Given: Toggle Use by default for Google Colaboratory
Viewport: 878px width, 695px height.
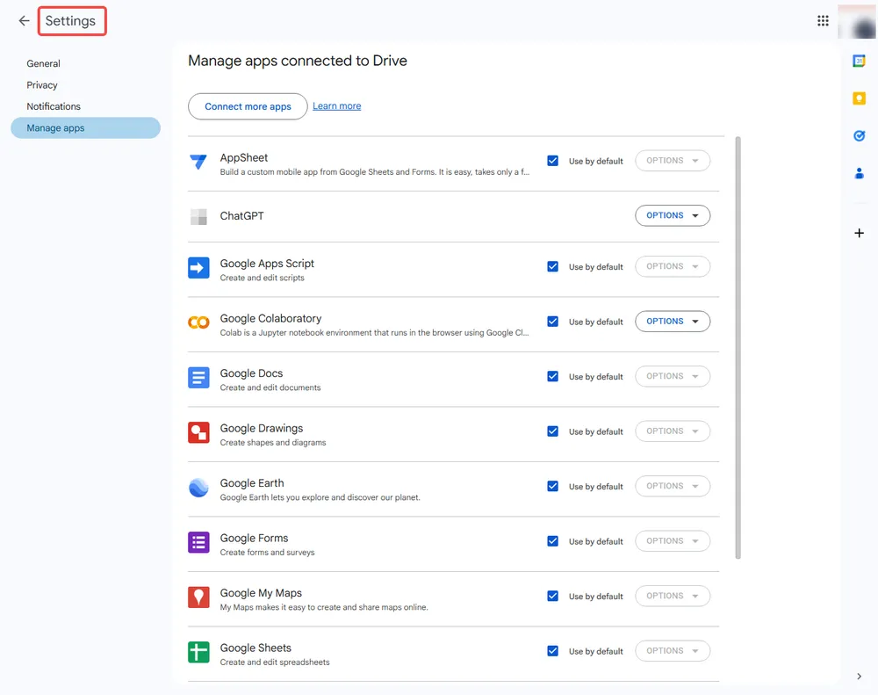Looking at the screenshot, I should click(552, 322).
